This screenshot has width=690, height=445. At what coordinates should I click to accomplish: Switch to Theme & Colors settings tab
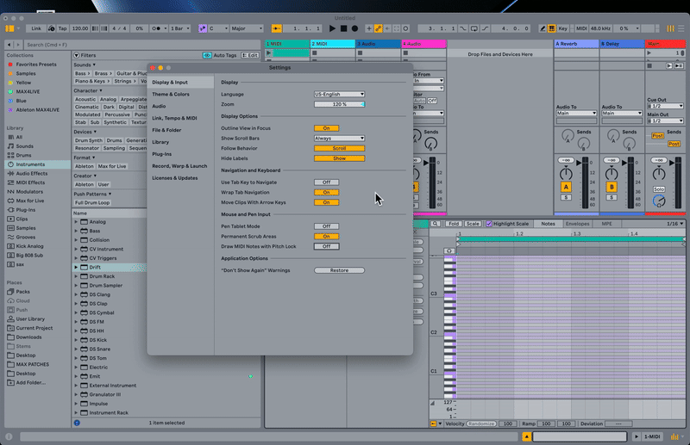click(171, 94)
